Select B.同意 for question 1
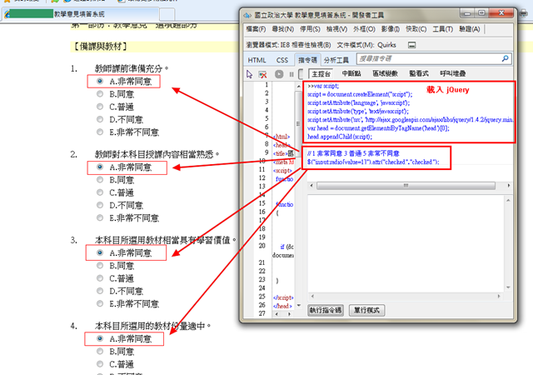Screen dimensions: 533x375 100,94
